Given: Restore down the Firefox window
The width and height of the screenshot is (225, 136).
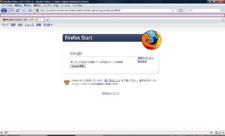Looking at the screenshot, I should pos(214,1).
